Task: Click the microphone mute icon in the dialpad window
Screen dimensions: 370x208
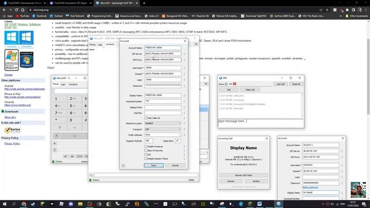Action: click(54, 150)
